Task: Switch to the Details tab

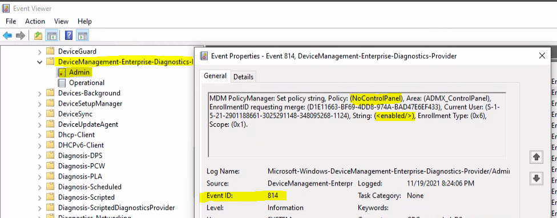Action: point(243,76)
